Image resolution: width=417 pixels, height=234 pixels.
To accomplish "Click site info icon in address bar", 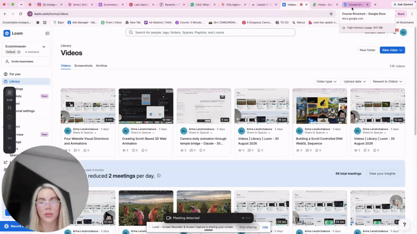I will 30,14.
